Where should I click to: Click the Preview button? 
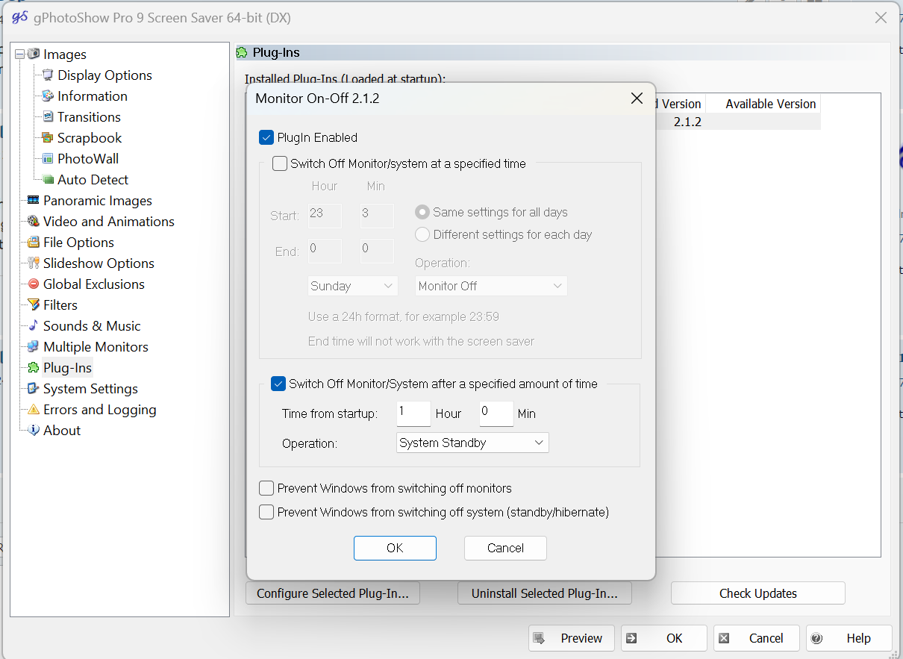pos(572,638)
